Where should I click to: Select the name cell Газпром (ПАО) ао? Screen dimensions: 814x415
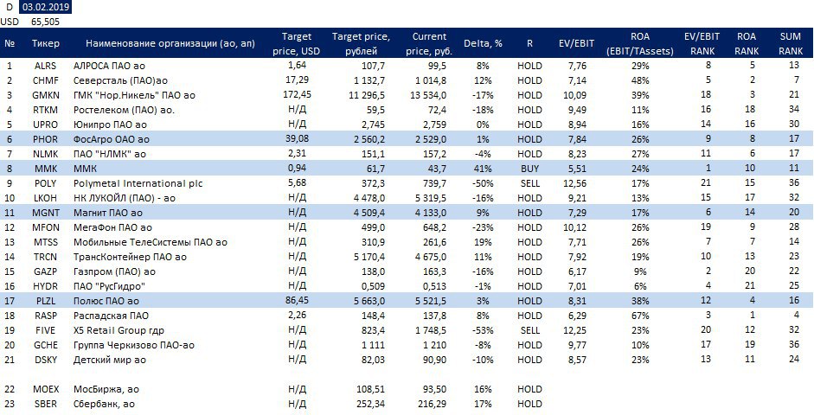point(115,271)
